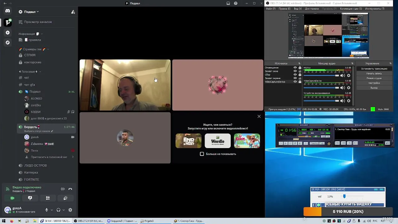Open headphone output options chevron
This screenshot has height=224, width=398.
[x=63, y=210]
